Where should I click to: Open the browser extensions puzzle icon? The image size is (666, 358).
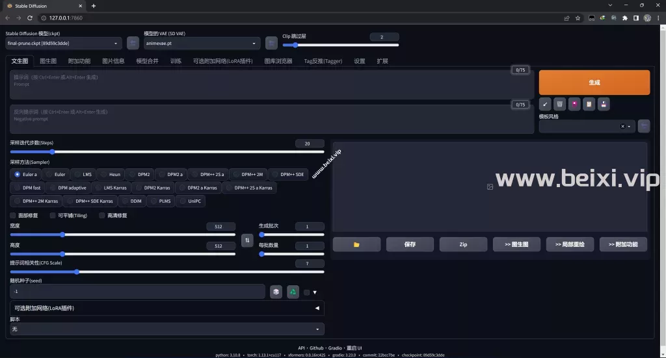click(x=625, y=18)
